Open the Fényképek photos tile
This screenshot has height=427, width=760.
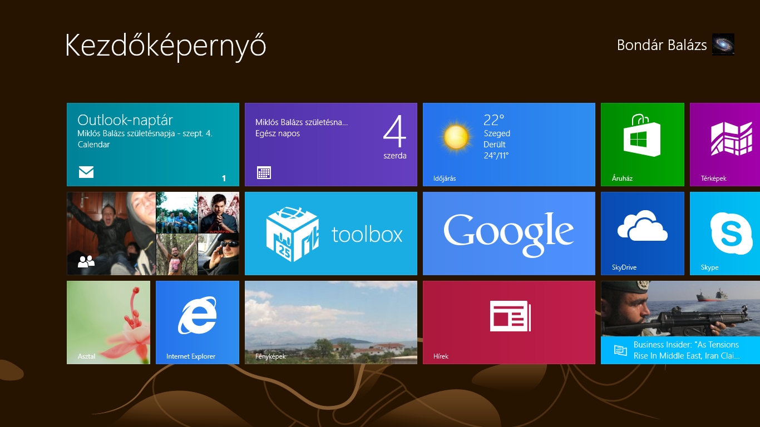330,322
